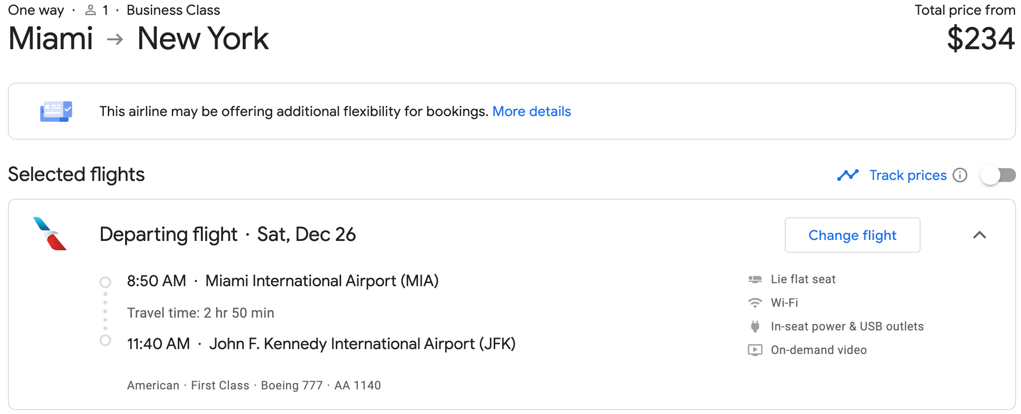Screen dimensions: 1021x414
Task: Click the Miami origin city heading
Action: [51, 39]
